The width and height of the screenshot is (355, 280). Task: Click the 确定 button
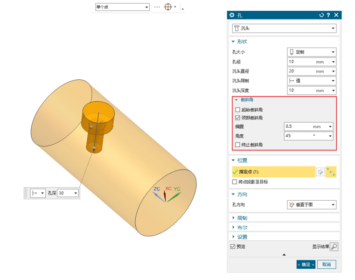(x=306, y=265)
